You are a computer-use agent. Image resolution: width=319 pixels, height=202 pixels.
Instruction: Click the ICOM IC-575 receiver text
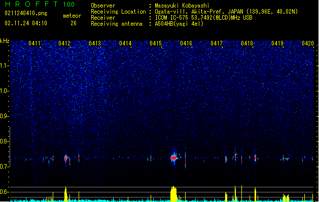tap(203, 18)
